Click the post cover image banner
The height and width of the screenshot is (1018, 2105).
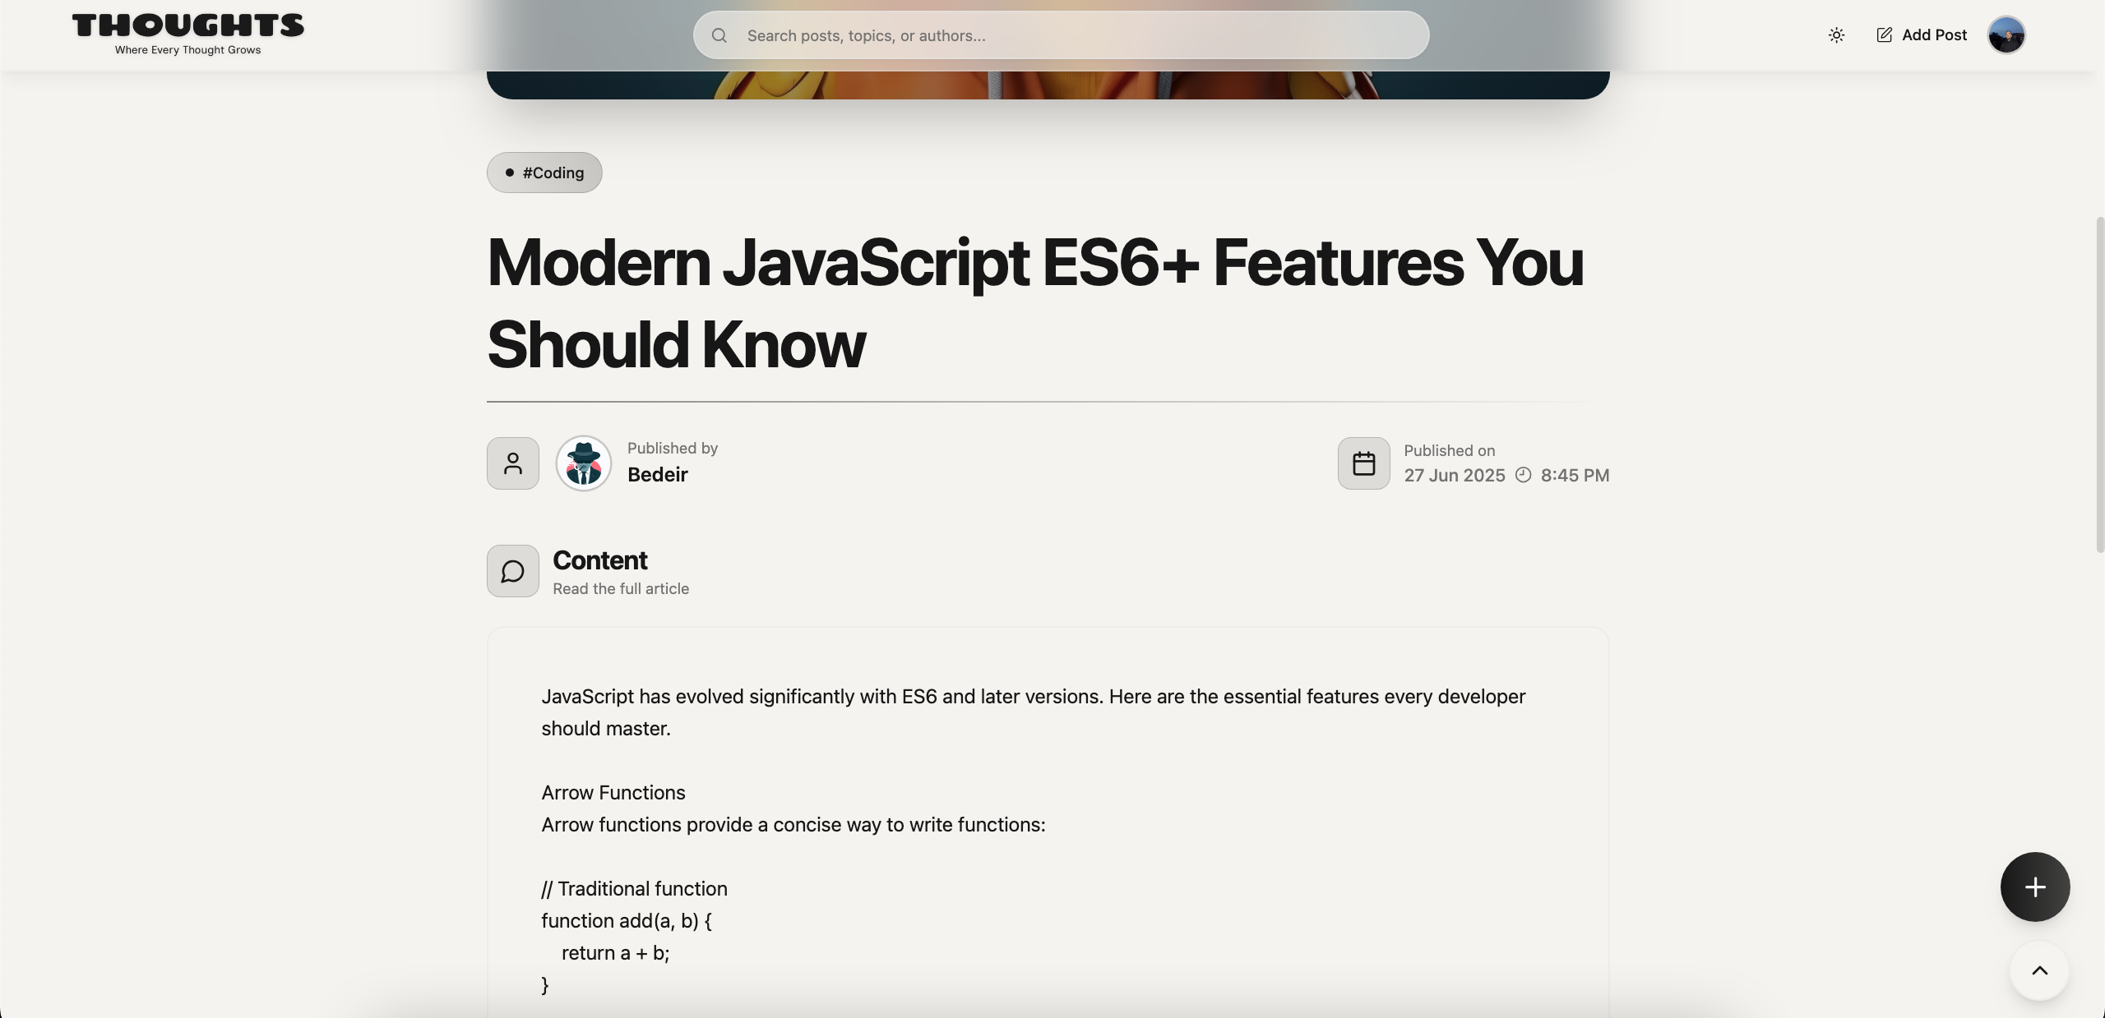pos(1048,85)
